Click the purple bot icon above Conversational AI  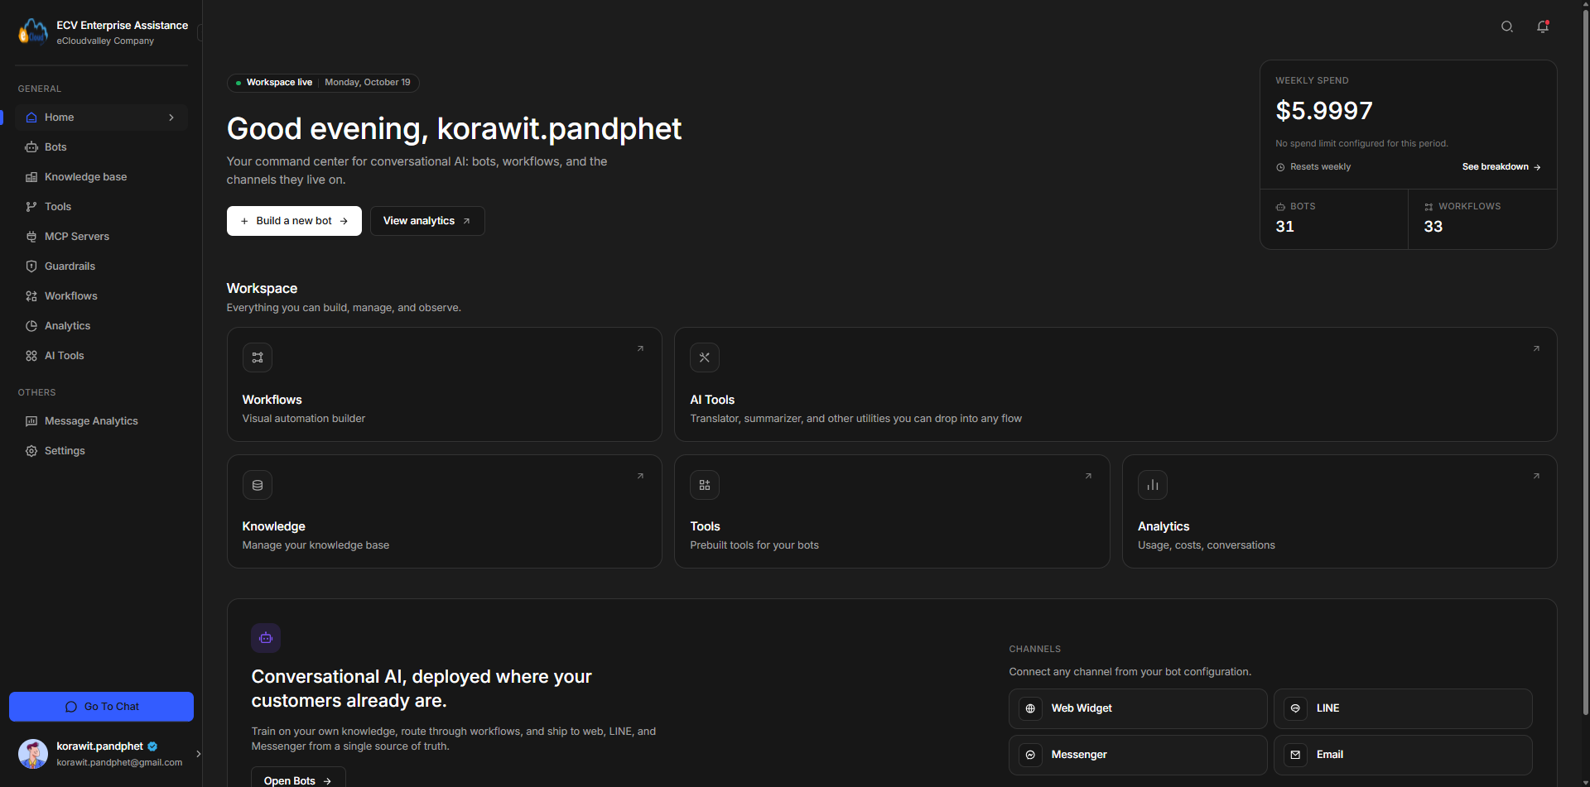click(266, 638)
